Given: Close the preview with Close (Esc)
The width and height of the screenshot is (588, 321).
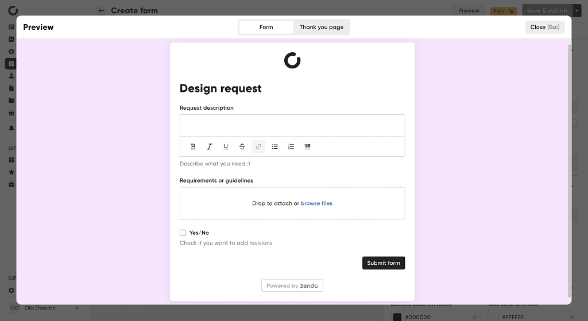Looking at the screenshot, I should click(x=545, y=27).
